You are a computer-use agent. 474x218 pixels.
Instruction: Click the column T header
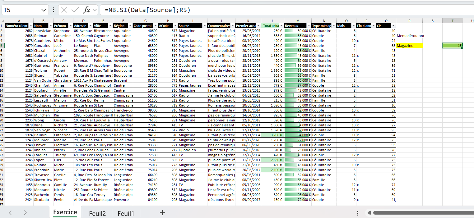[x=452, y=21]
